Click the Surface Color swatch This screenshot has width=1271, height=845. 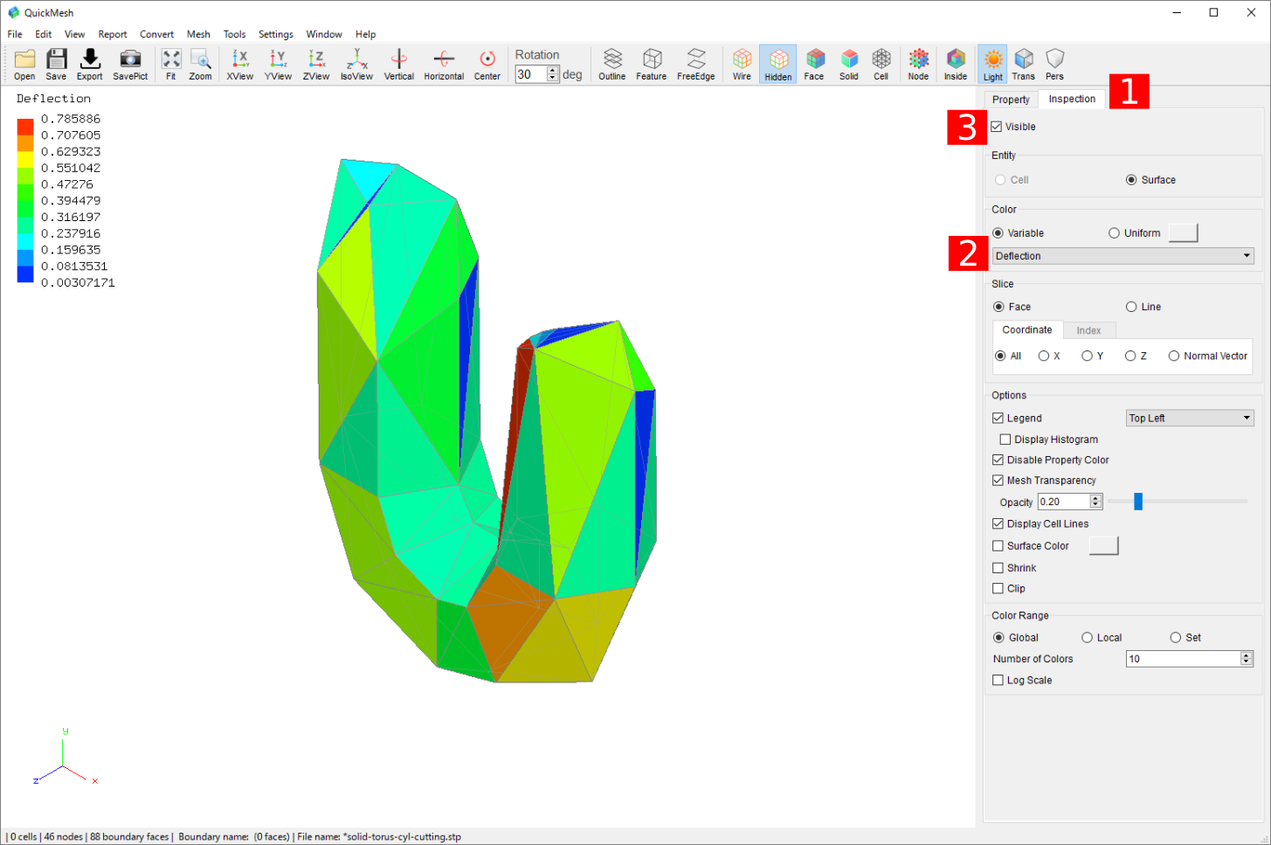click(1103, 545)
